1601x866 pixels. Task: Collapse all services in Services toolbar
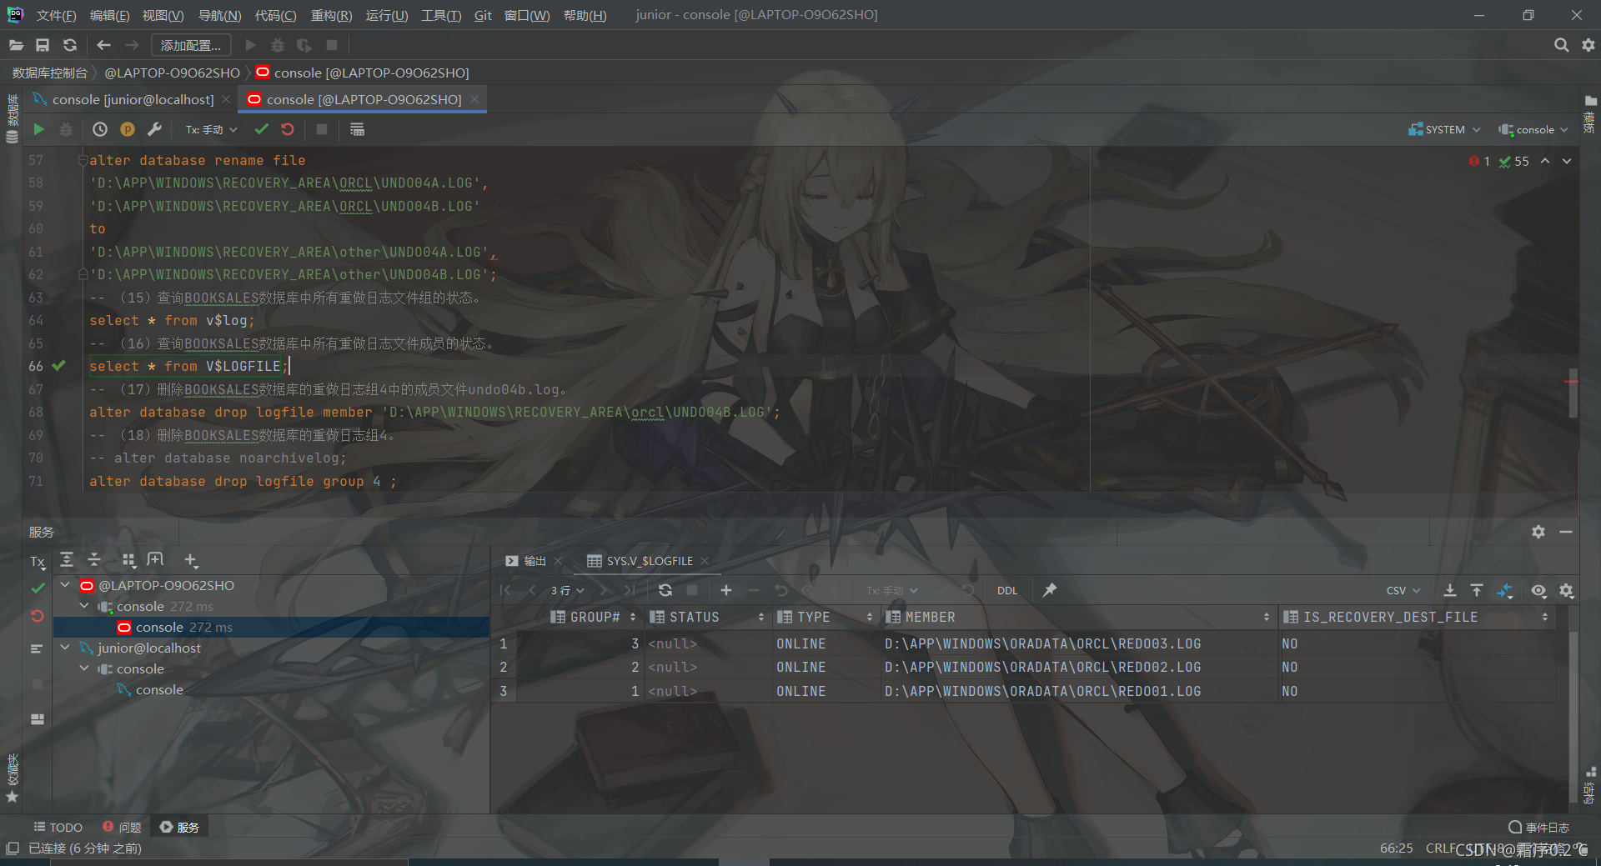tap(94, 560)
